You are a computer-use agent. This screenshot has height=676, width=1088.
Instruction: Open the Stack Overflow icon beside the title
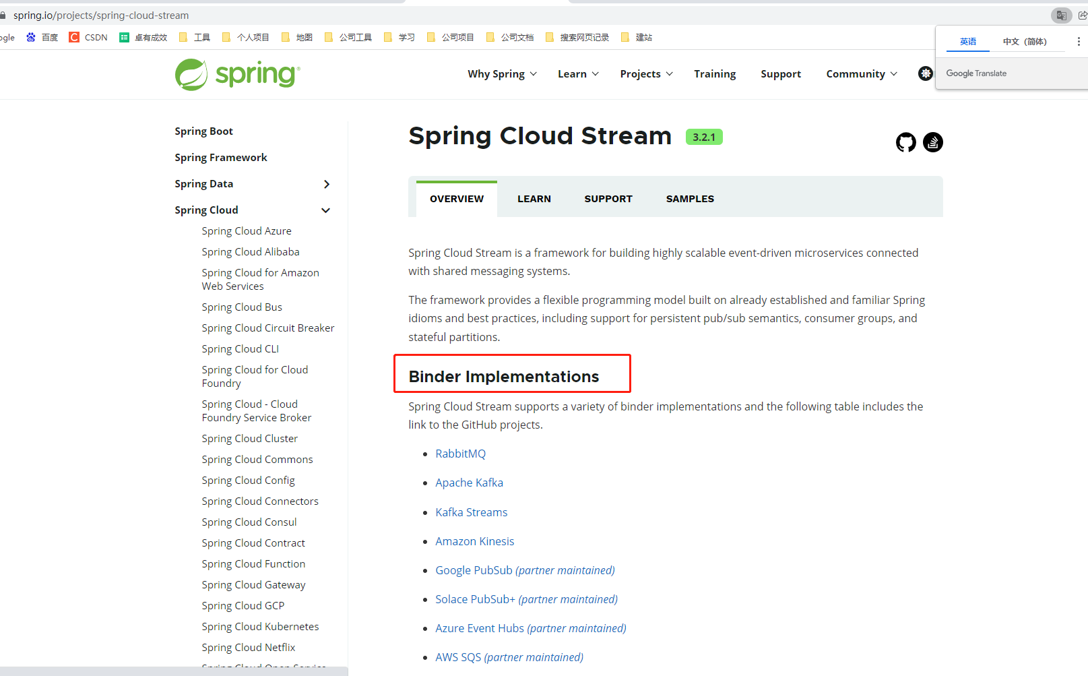933,142
